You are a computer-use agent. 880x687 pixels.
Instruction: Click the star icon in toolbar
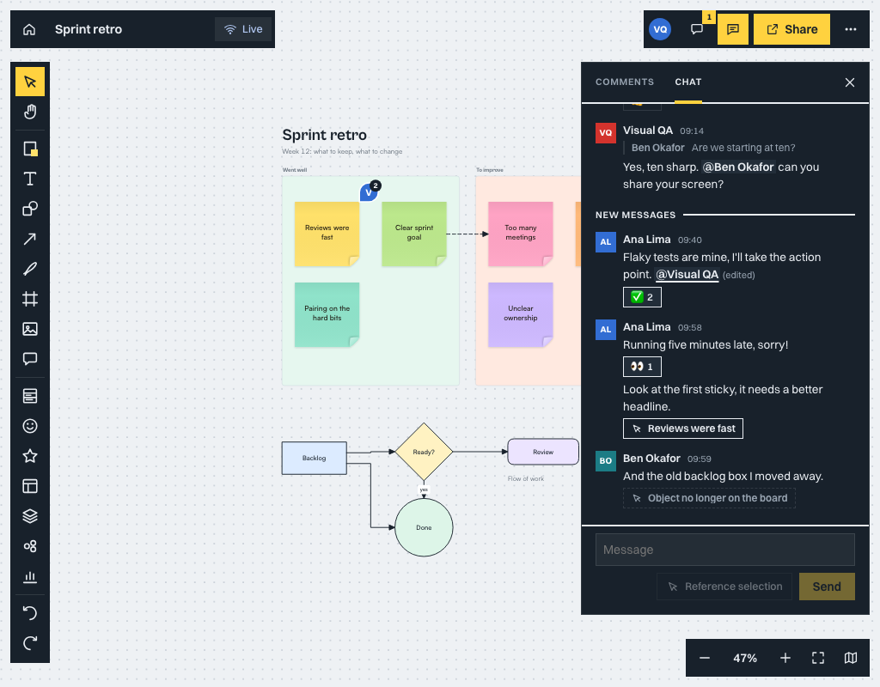[x=30, y=456]
